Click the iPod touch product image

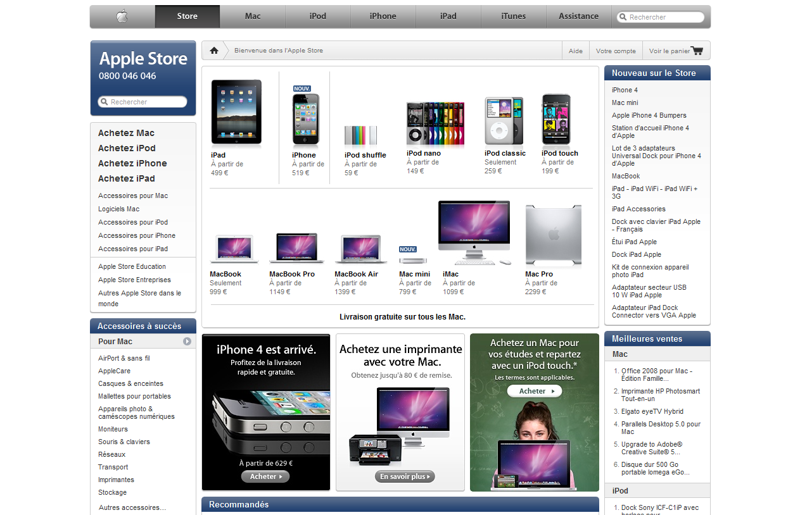pyautogui.click(x=556, y=119)
